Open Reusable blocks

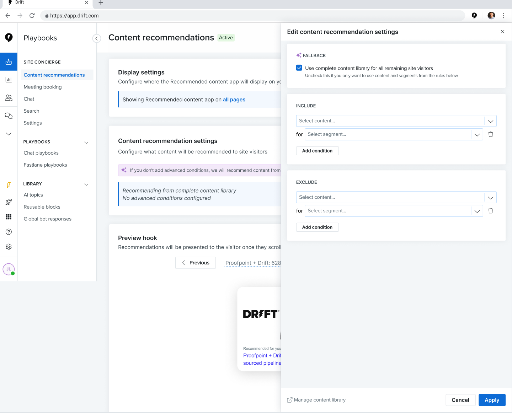coord(42,207)
